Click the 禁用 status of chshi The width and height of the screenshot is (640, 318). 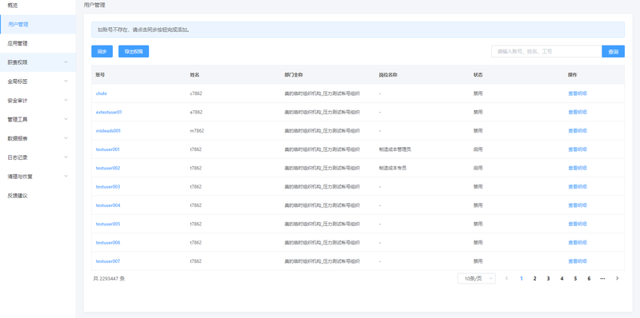point(478,93)
